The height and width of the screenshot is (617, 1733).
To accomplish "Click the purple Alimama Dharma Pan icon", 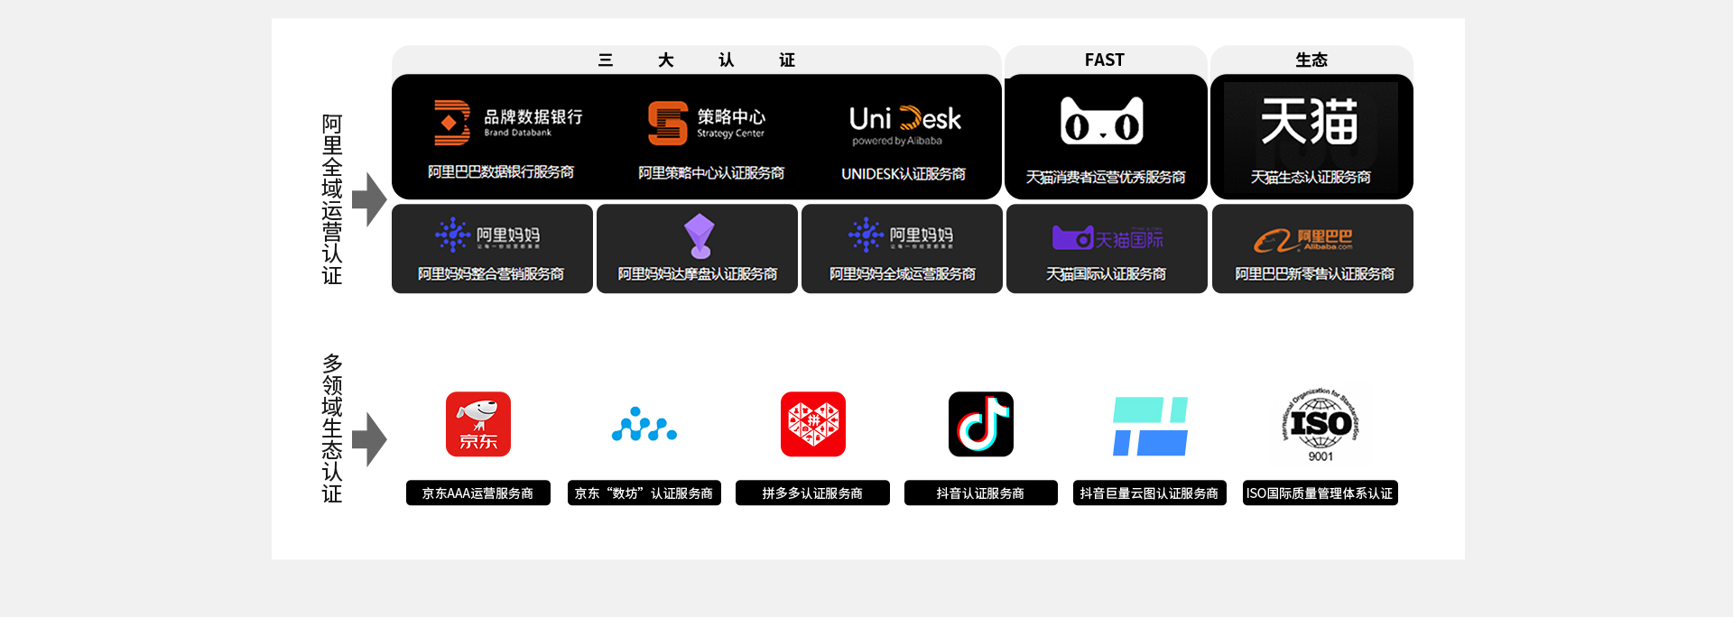I will click(699, 235).
